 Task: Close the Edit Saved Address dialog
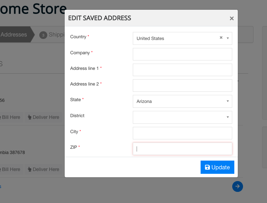232,18
